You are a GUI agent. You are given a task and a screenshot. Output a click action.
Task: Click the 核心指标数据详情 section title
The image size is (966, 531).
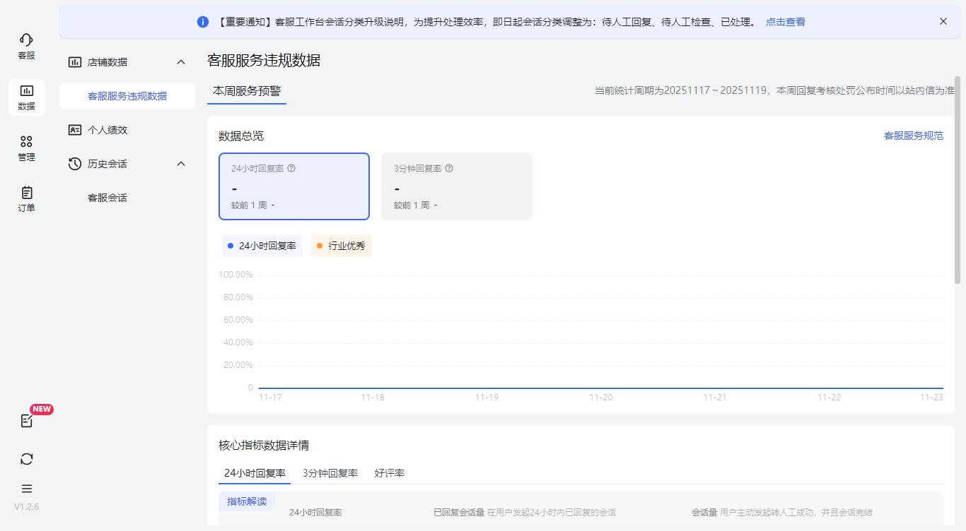[264, 445]
